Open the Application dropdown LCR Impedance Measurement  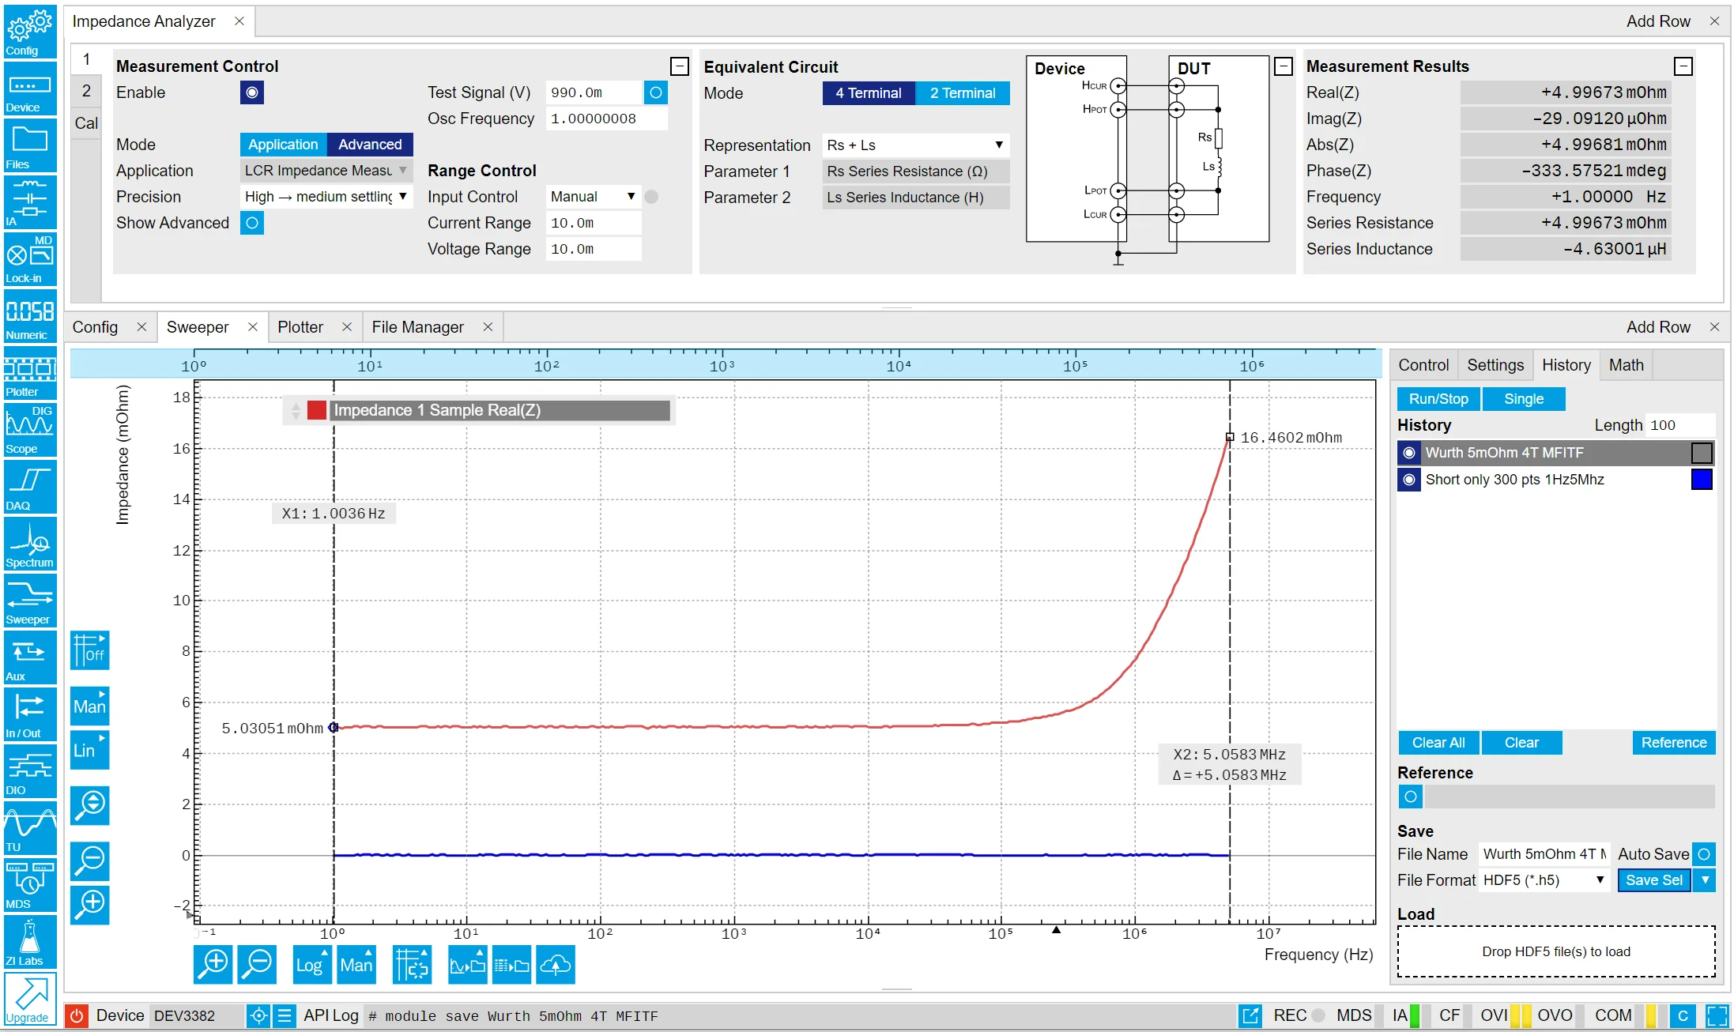tap(326, 171)
